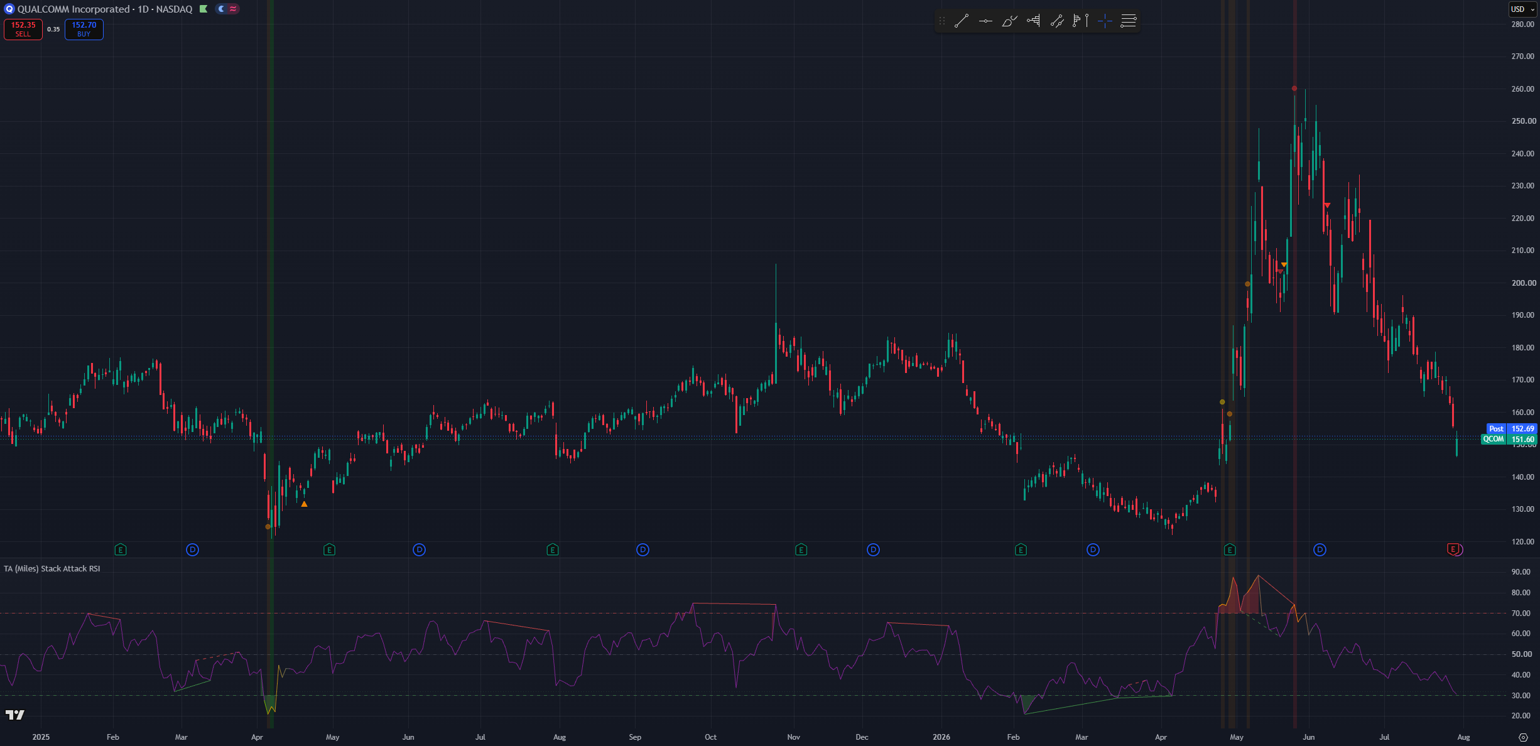The height and width of the screenshot is (746, 1540).
Task: Click the TA (Miles) Stack Attack RSI label
Action: [52, 569]
